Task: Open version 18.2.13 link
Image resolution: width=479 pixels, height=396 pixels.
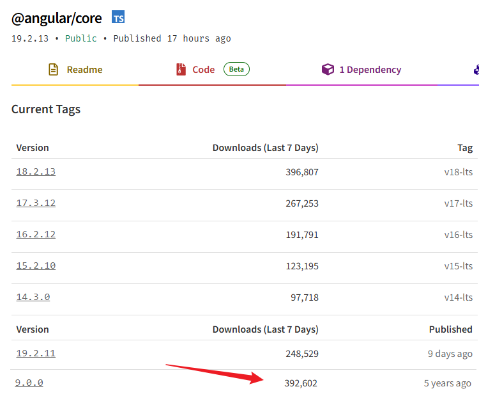Action: click(36, 171)
